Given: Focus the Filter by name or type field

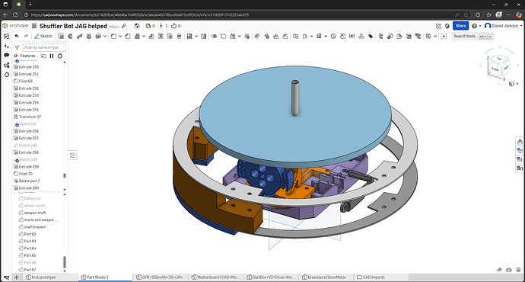Looking at the screenshot, I should pyautogui.click(x=44, y=47).
